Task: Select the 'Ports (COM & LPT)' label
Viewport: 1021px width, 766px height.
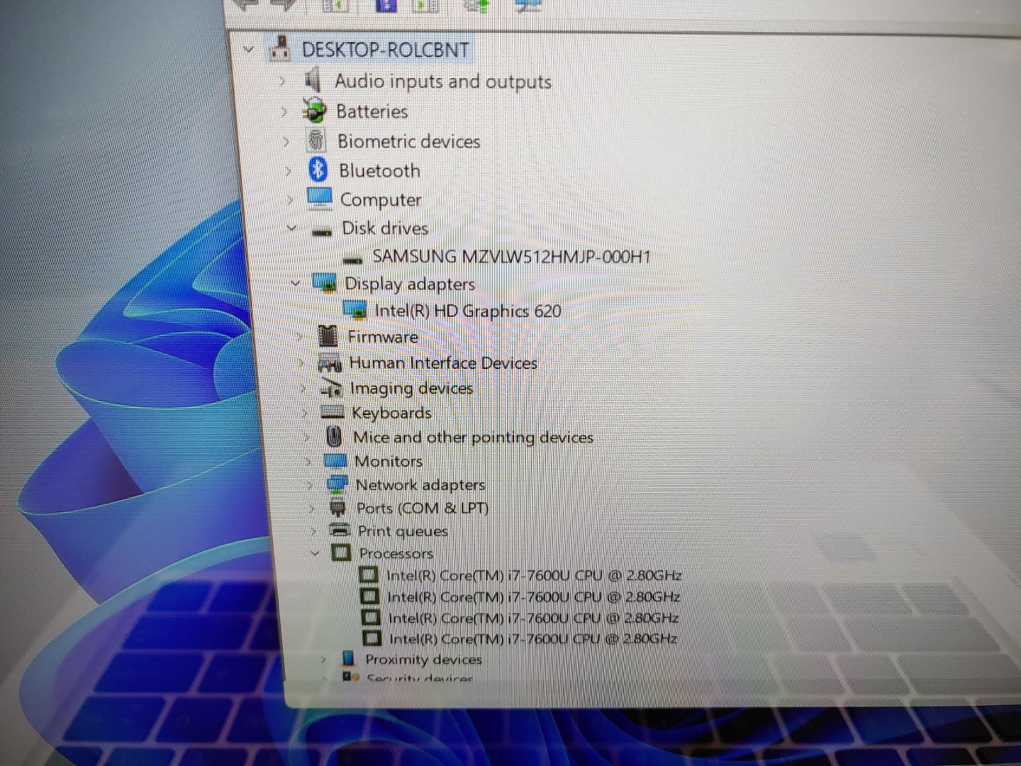Action: pyautogui.click(x=423, y=508)
